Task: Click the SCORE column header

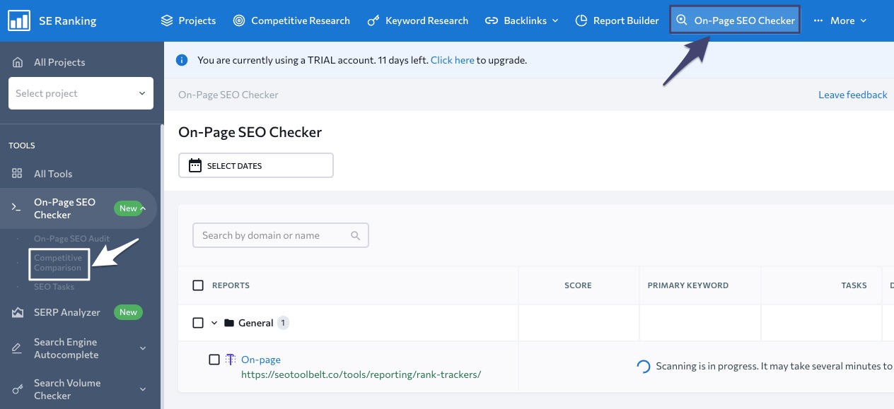Action: [578, 285]
